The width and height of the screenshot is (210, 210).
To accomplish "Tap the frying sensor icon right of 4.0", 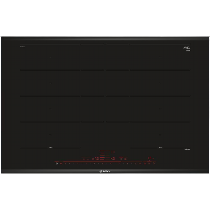I will pyautogui.click(x=121, y=158).
